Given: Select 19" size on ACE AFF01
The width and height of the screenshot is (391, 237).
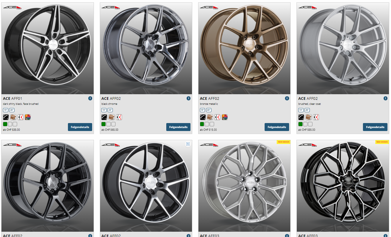Looking at the screenshot, I should coord(6,110).
